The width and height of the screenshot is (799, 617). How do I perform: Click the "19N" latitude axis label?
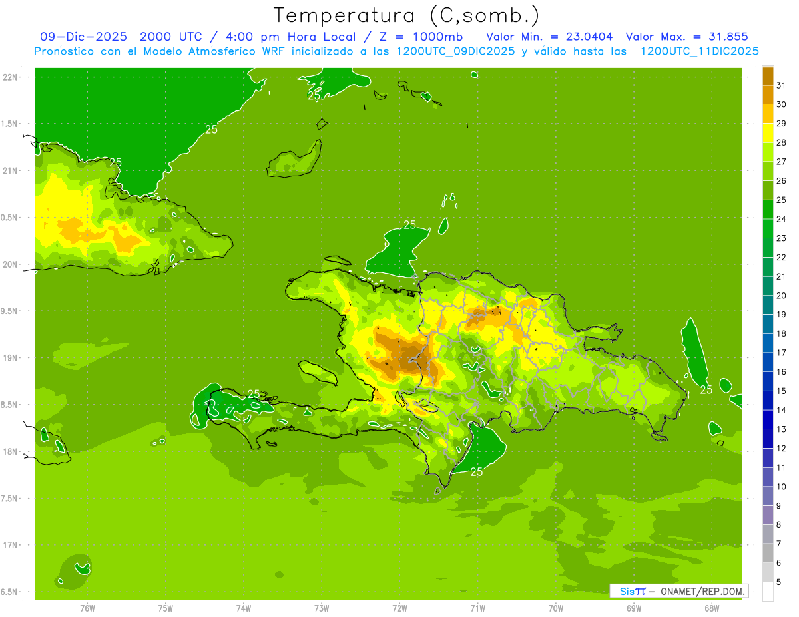pos(10,358)
